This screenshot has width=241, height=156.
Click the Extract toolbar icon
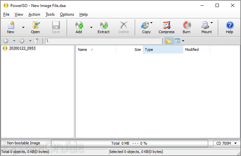point(104,25)
